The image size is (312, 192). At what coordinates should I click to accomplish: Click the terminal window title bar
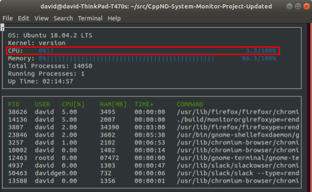coord(156,6)
